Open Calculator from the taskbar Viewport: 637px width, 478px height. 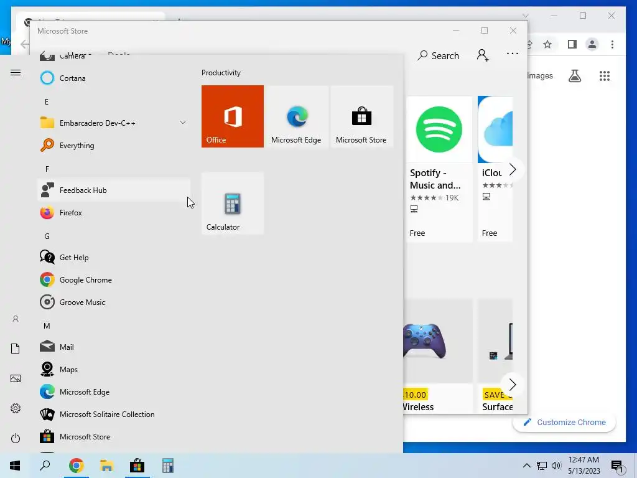(x=168, y=466)
